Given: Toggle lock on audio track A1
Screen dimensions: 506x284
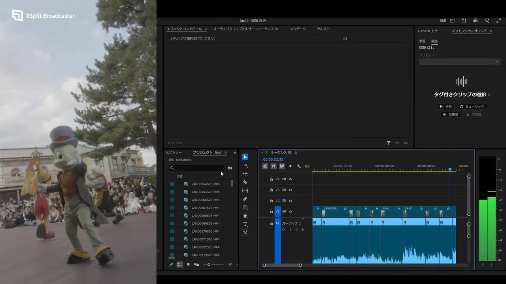Looking at the screenshot, I should (272, 223).
